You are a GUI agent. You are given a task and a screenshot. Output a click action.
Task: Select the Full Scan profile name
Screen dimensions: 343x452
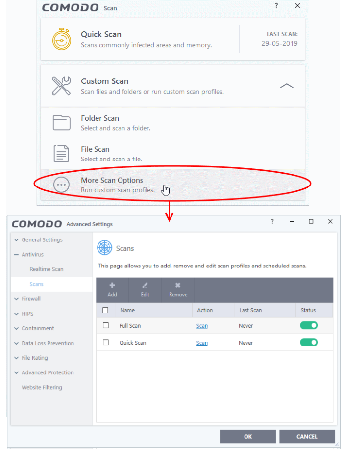pyautogui.click(x=130, y=326)
